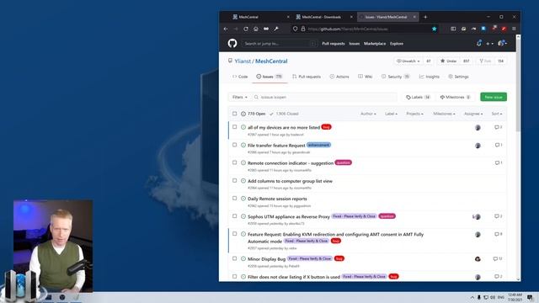Viewport: 539px width, 303px height.
Task: Open the Labels list button
Action: [418, 98]
